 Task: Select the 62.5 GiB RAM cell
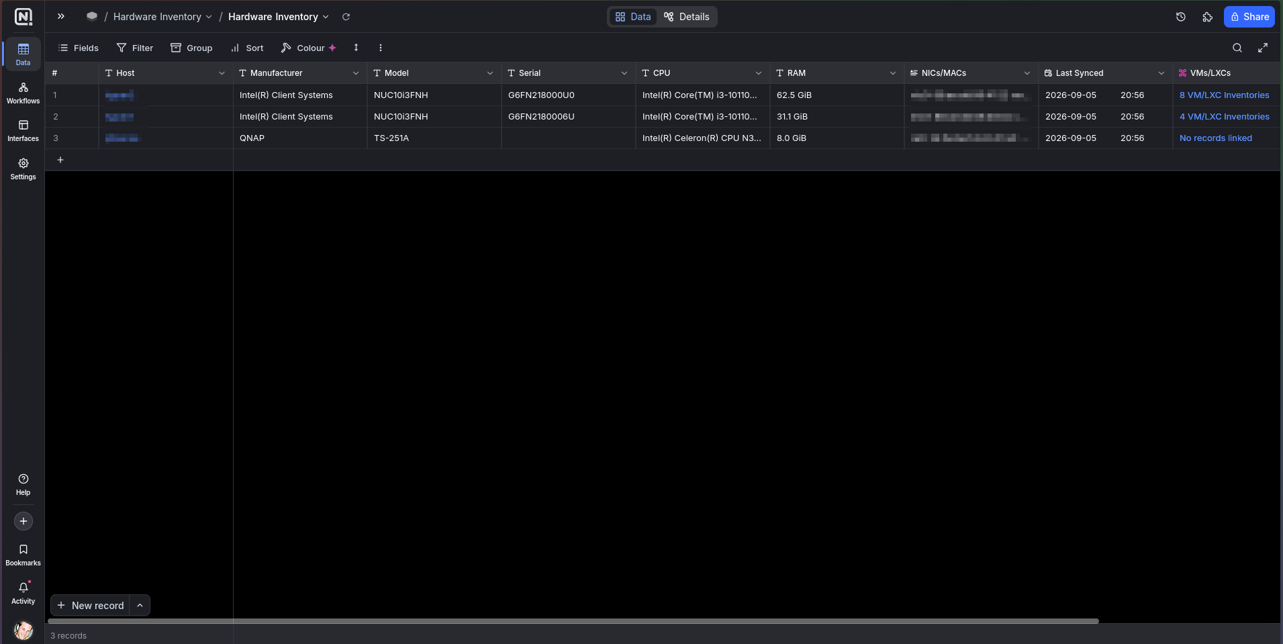pos(837,95)
